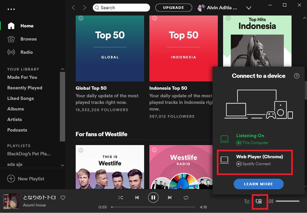Screen dimensions: 307x213
Task: Skip to previous track
Action: point(137,198)
